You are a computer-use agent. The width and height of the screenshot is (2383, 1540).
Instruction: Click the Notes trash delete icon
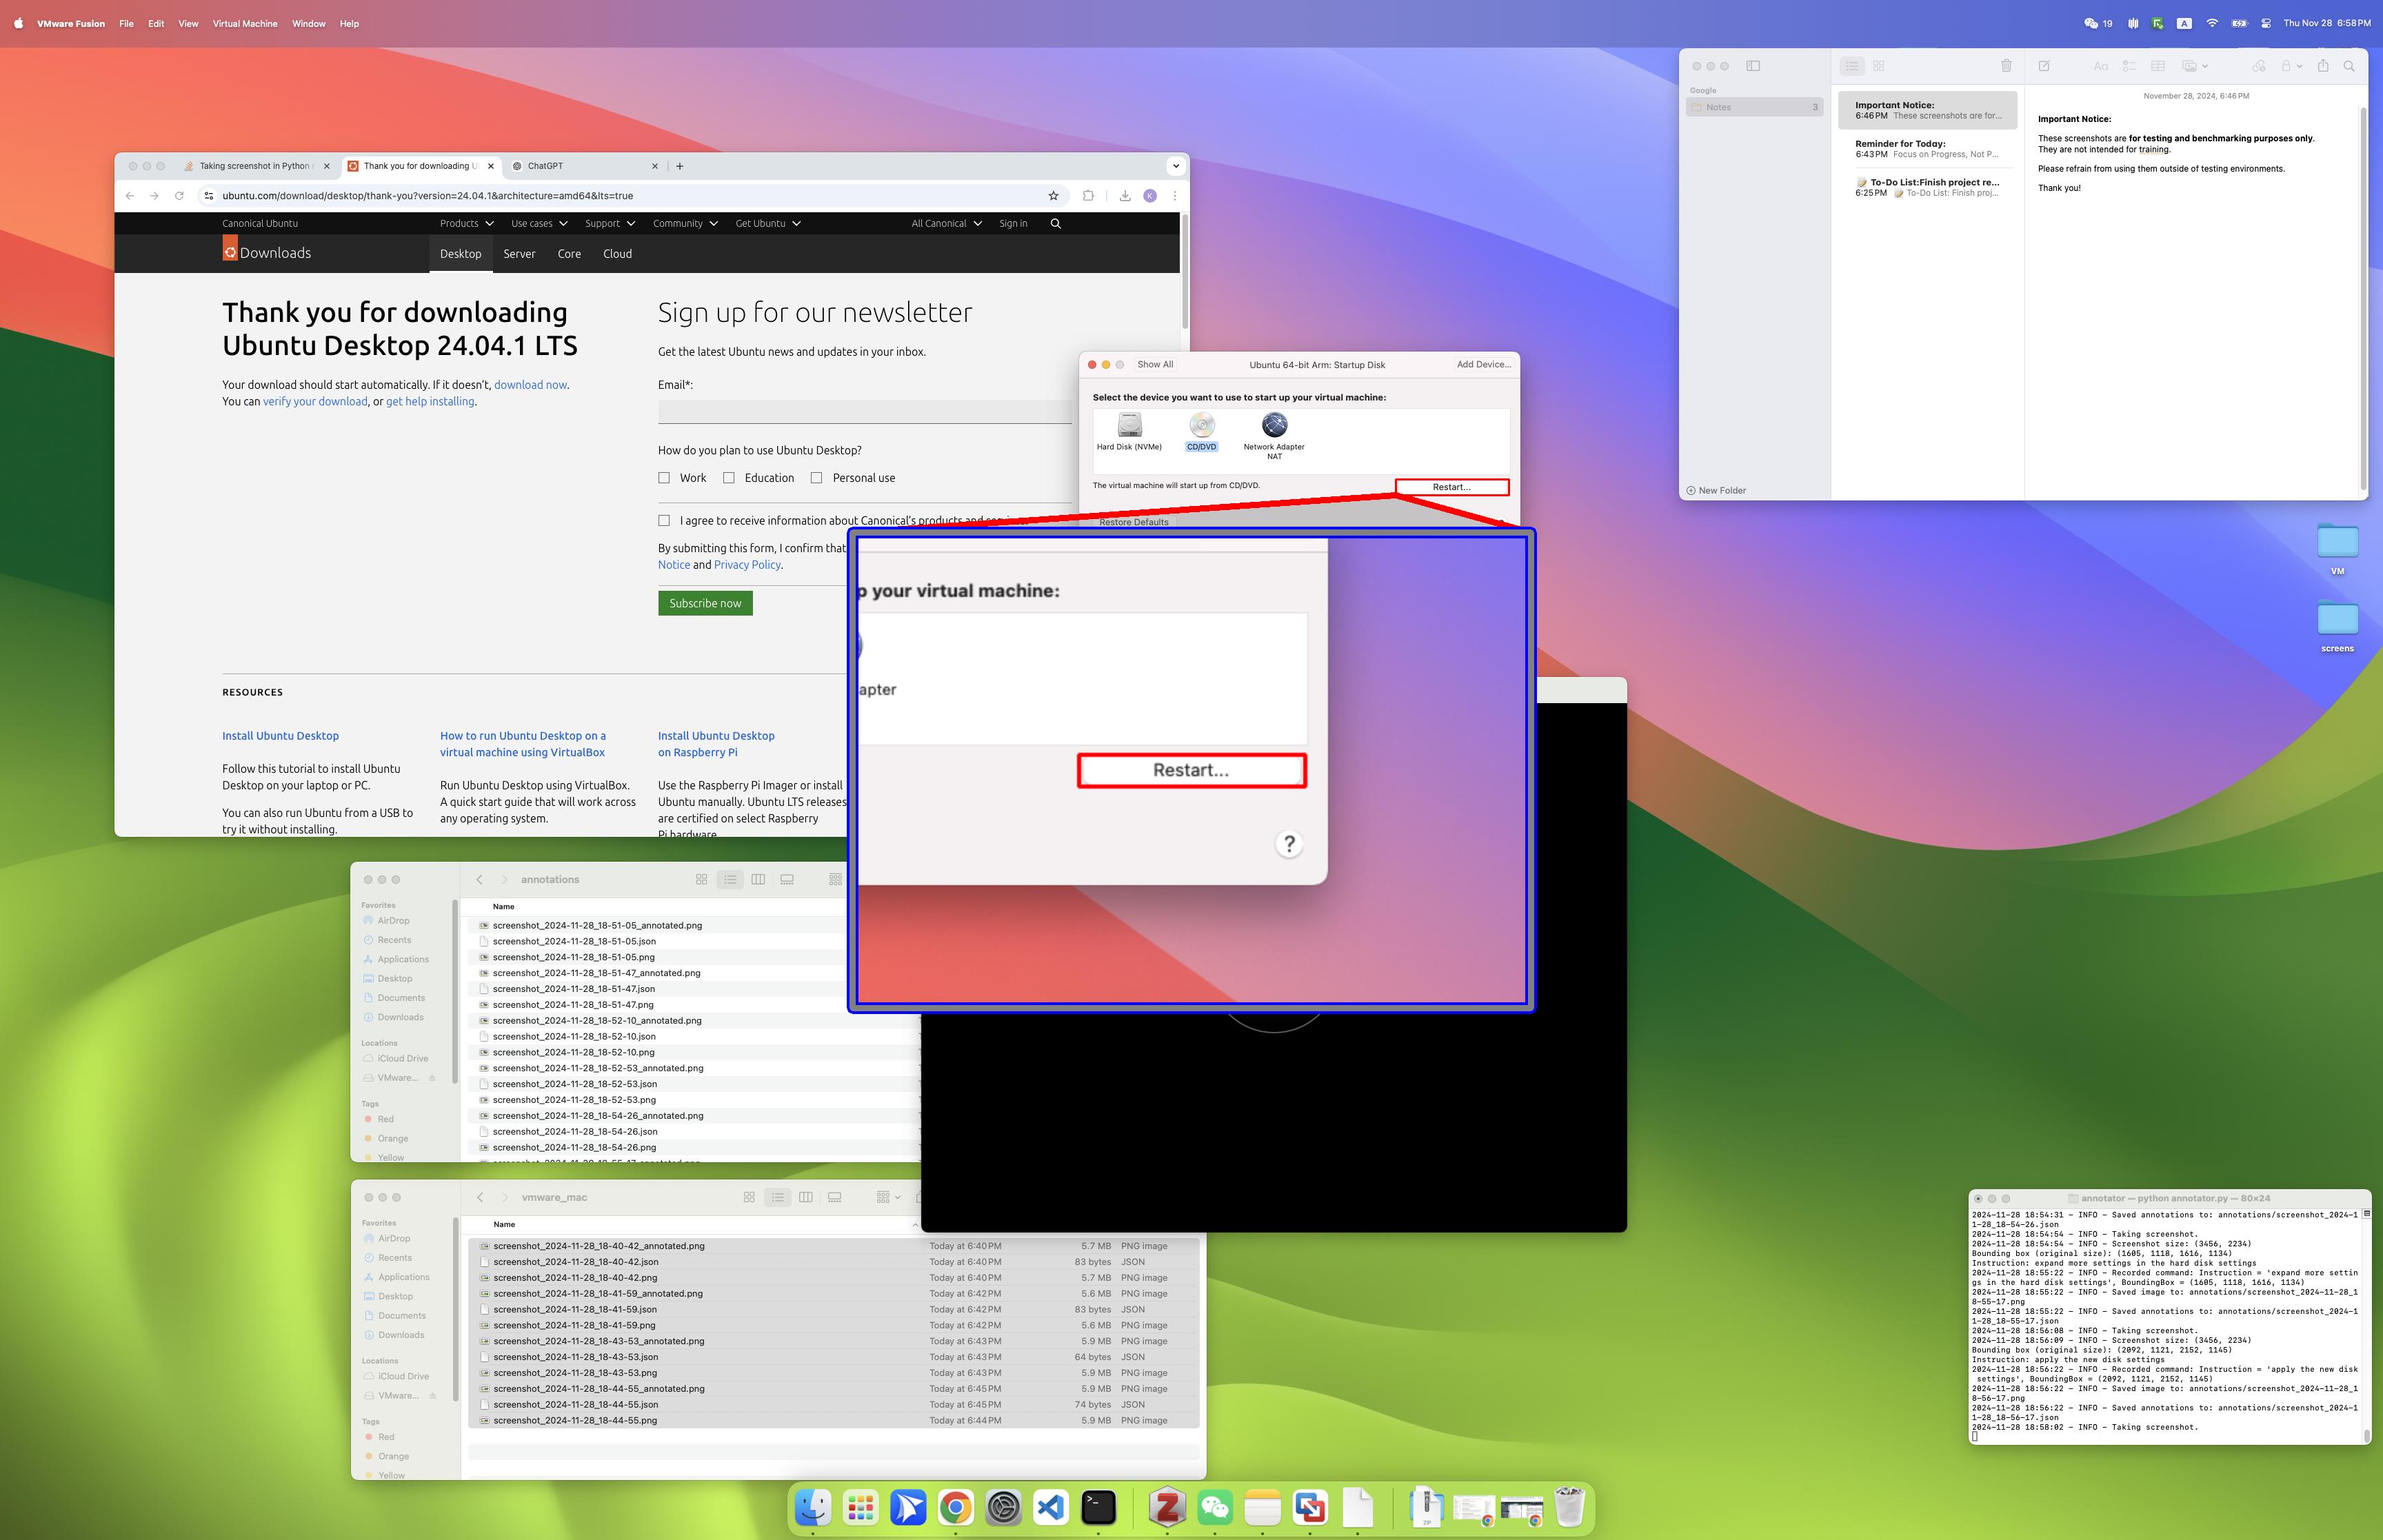click(x=2005, y=66)
